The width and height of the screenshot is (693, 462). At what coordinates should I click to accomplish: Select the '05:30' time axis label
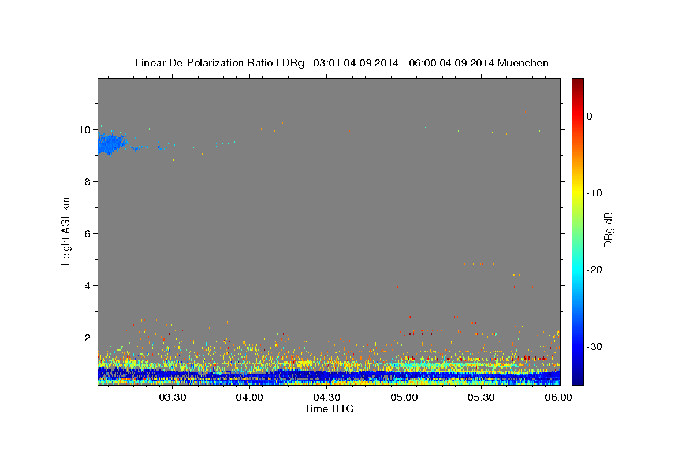click(482, 397)
